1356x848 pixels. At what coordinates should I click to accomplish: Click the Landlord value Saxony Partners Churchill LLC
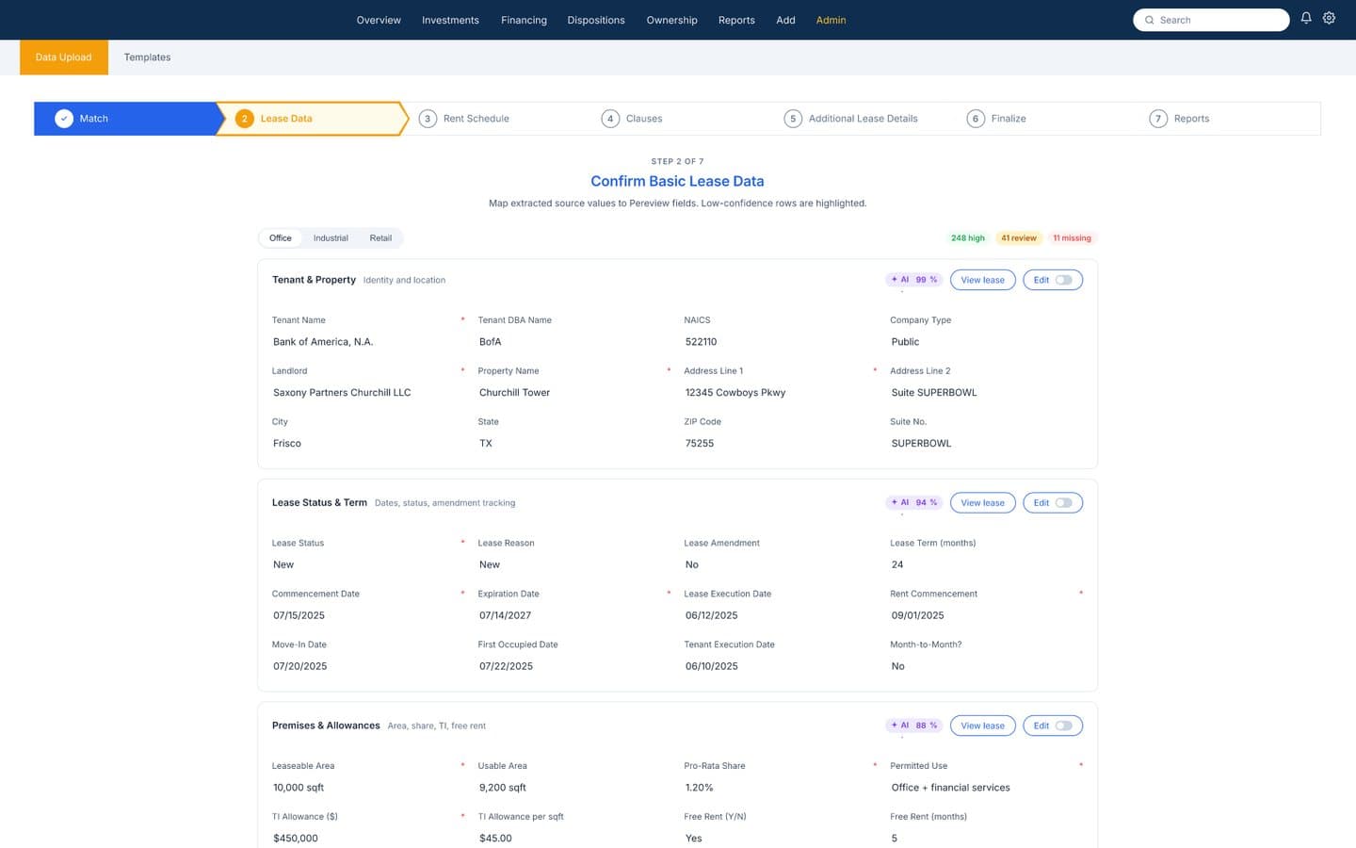pos(342,393)
